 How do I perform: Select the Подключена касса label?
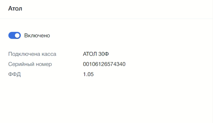[x=32, y=54]
